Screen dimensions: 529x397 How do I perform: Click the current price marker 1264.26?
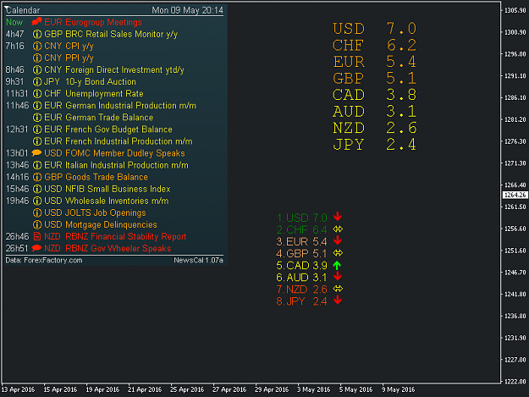pos(515,195)
